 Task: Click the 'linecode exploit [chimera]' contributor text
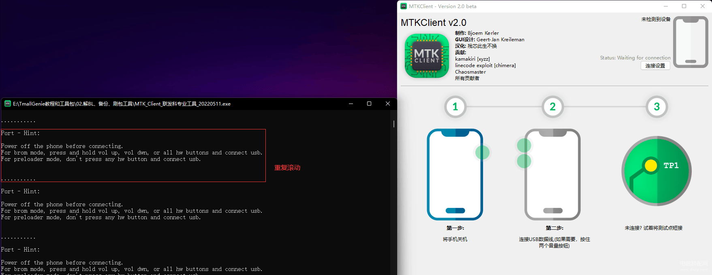(x=485, y=66)
